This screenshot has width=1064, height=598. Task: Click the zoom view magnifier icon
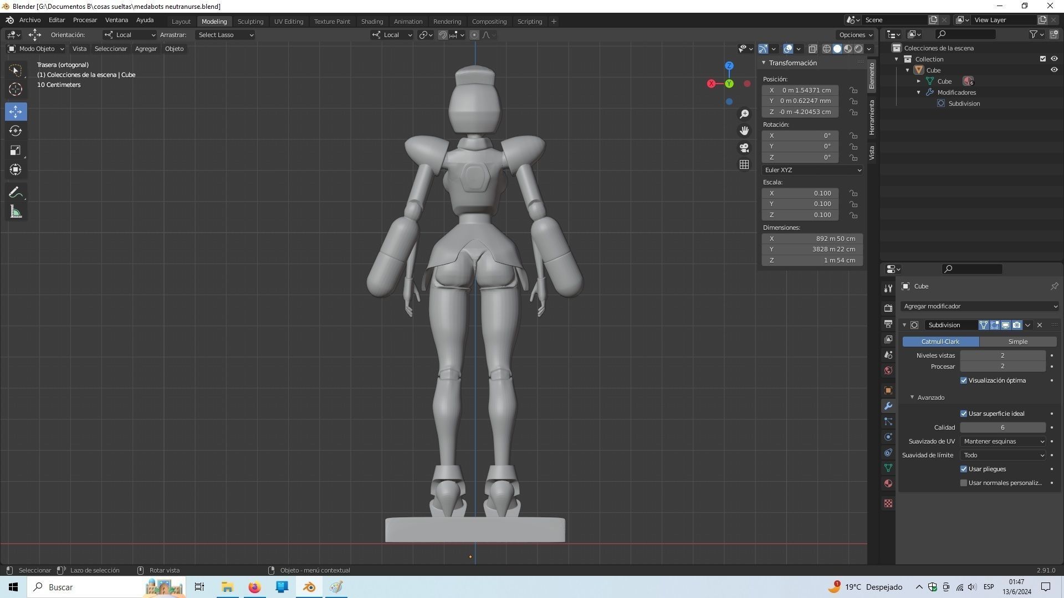(744, 114)
